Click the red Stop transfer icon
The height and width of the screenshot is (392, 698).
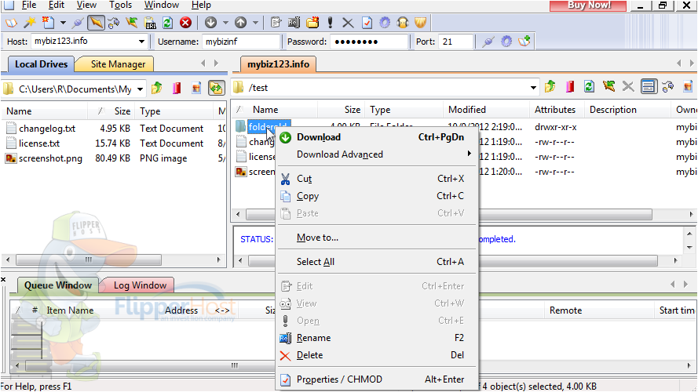point(185,22)
